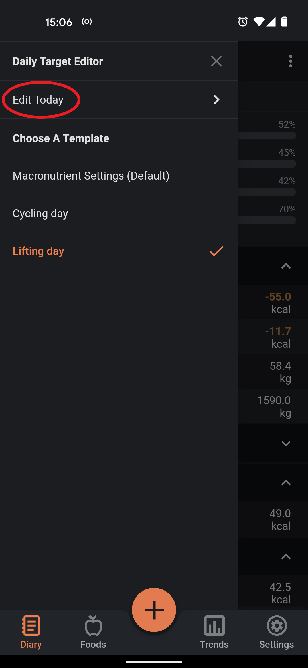The image size is (308, 668).
Task: Select the Lifting day template
Action: (119, 251)
